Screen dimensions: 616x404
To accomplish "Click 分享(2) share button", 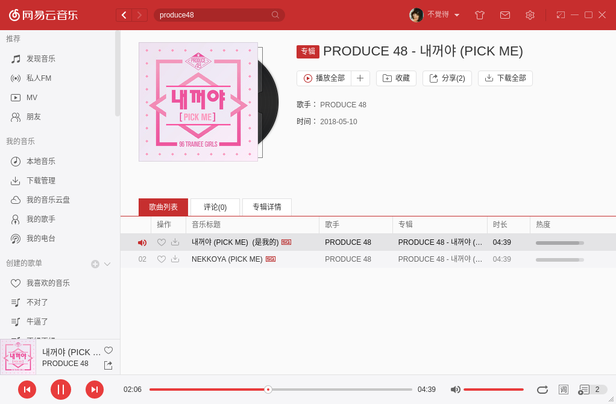I will pyautogui.click(x=447, y=78).
